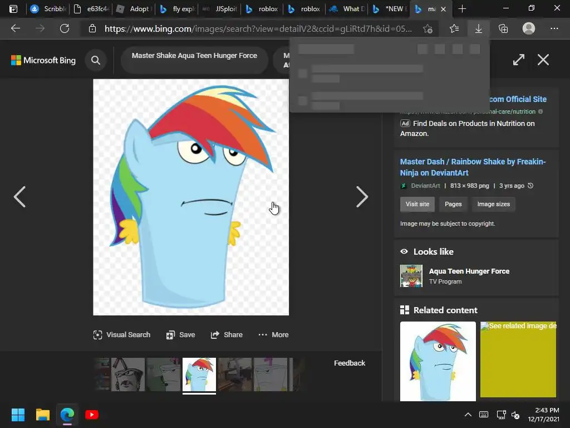Switch to the What D browser tab

pyautogui.click(x=347, y=9)
